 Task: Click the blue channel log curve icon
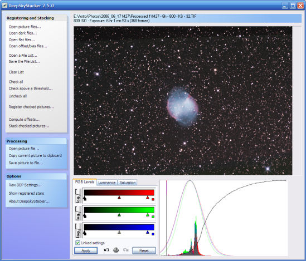click(78, 231)
